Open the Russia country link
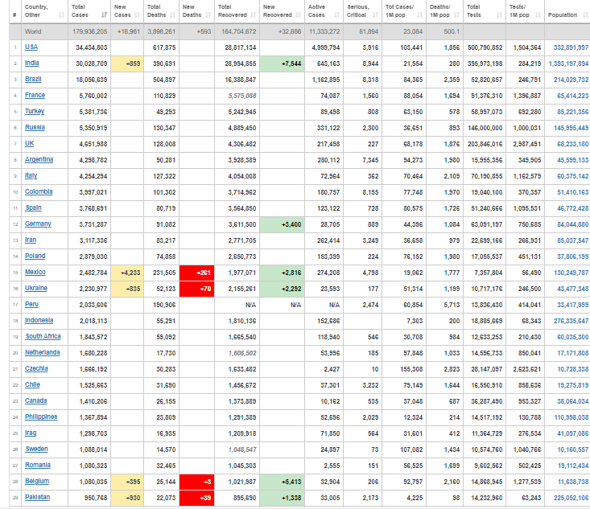590x509 pixels. pos(35,127)
